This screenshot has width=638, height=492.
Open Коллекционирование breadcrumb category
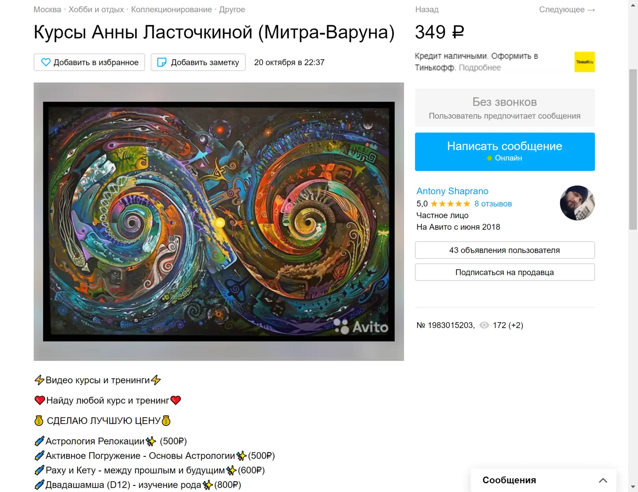point(172,10)
